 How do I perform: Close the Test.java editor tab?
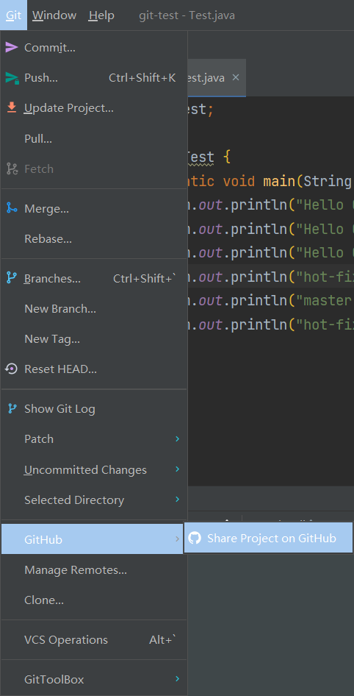pos(236,78)
